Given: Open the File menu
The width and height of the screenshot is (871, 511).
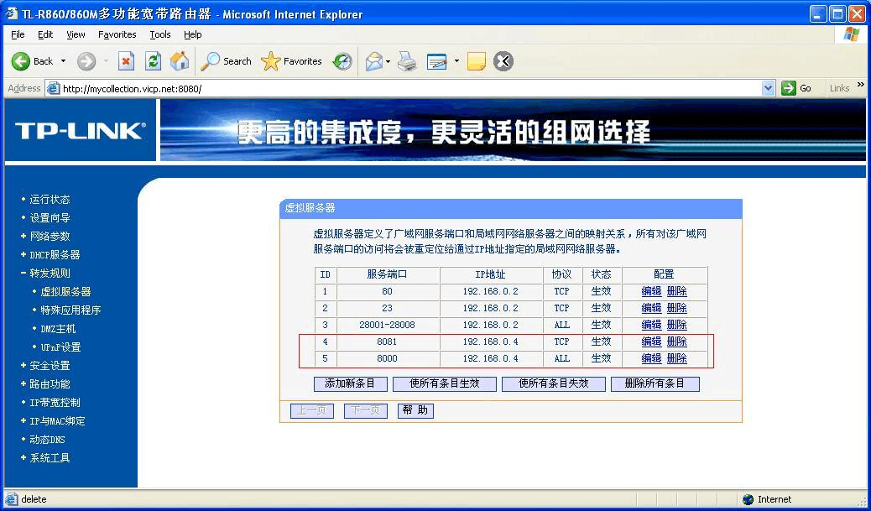Looking at the screenshot, I should 18,34.
